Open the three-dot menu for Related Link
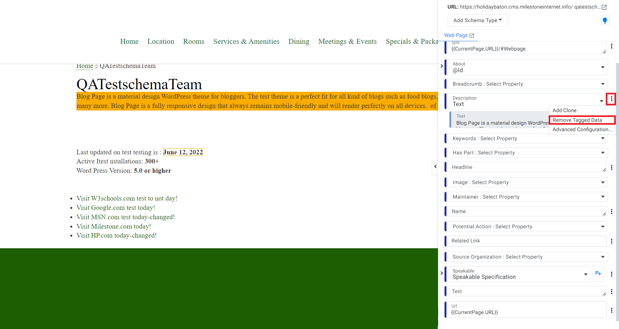The height and width of the screenshot is (329, 619). point(612,241)
